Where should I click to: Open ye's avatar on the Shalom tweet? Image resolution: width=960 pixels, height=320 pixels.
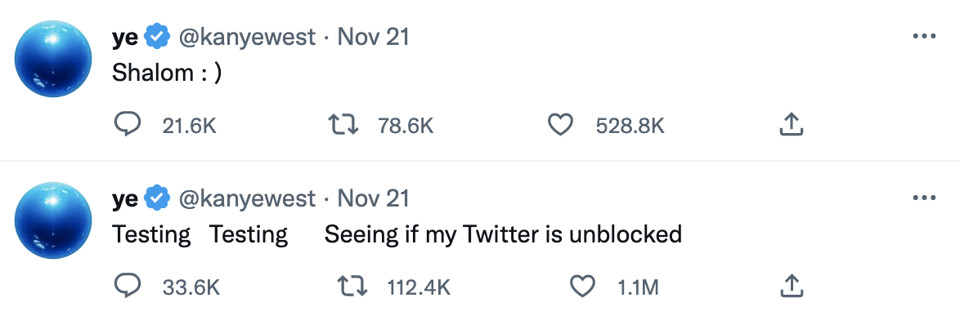[52, 59]
